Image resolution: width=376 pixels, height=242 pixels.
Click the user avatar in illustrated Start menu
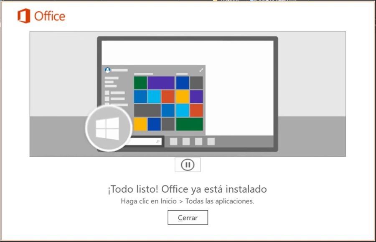coord(107,70)
